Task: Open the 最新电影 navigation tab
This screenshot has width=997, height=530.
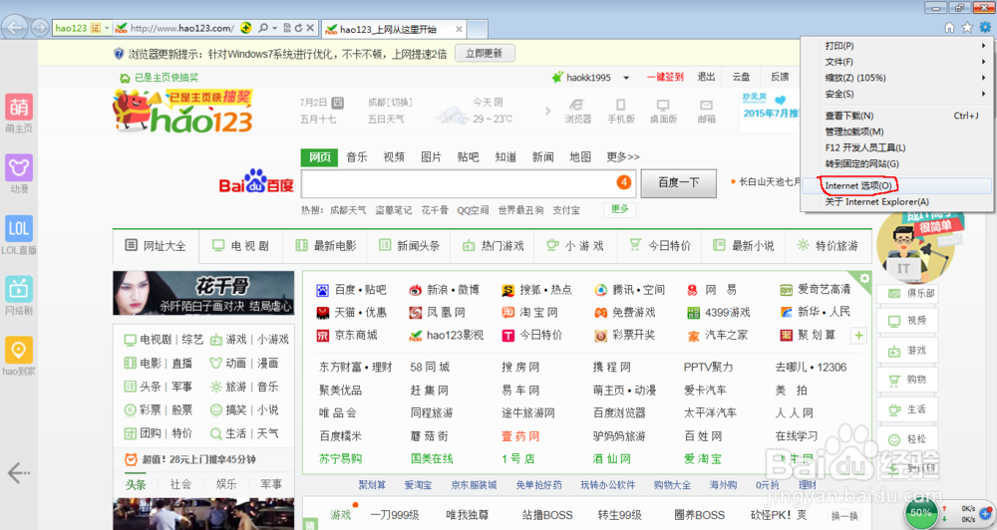Action: [x=326, y=245]
